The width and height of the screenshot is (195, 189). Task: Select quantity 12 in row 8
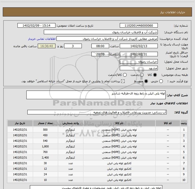[x=45, y=169]
